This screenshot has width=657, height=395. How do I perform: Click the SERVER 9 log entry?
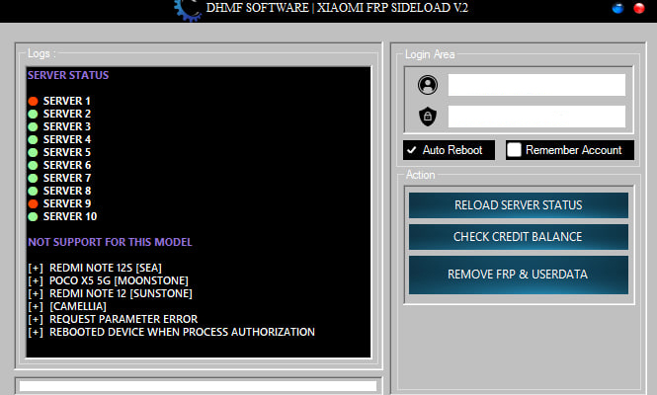pyautogui.click(x=66, y=203)
